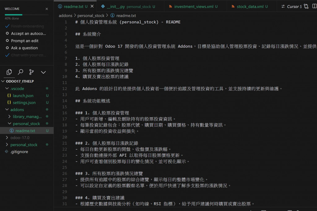Expand more sidebar views chevron
This screenshot has width=317, height=211.
click(x=43, y=72)
